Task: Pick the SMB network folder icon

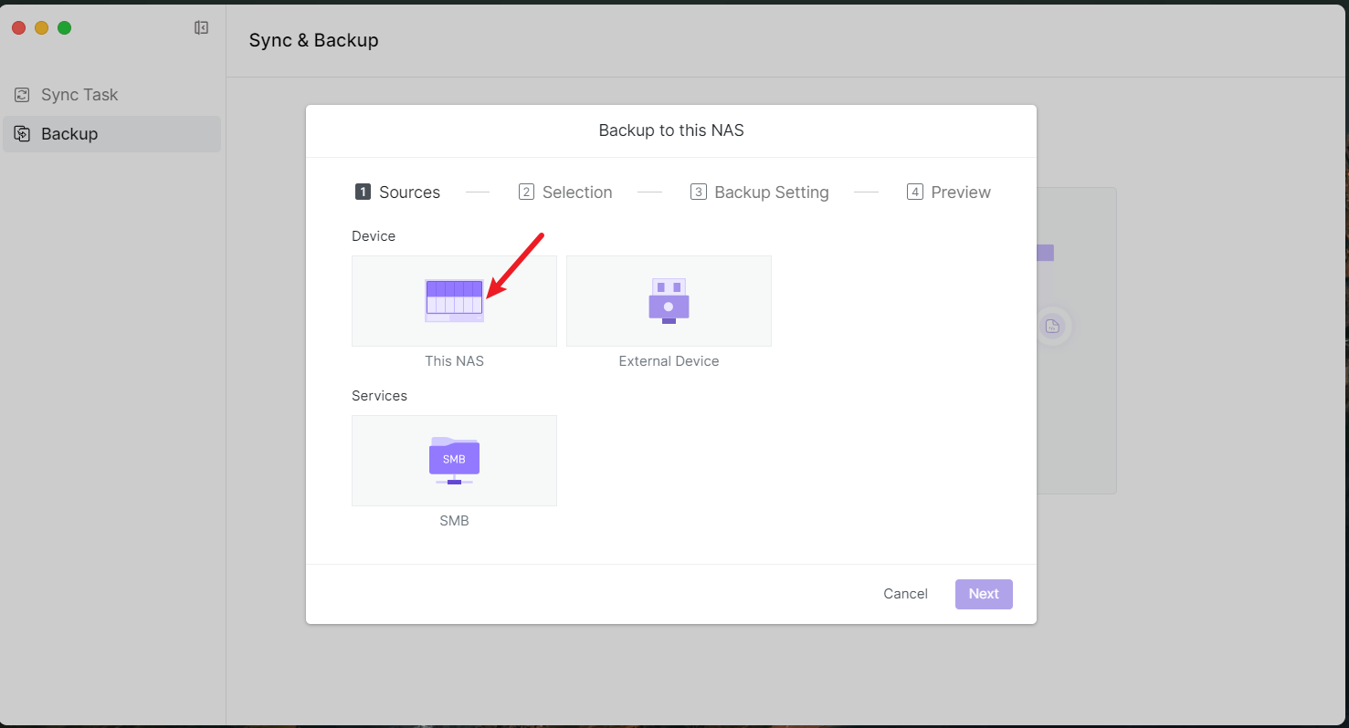Action: pyautogui.click(x=454, y=460)
